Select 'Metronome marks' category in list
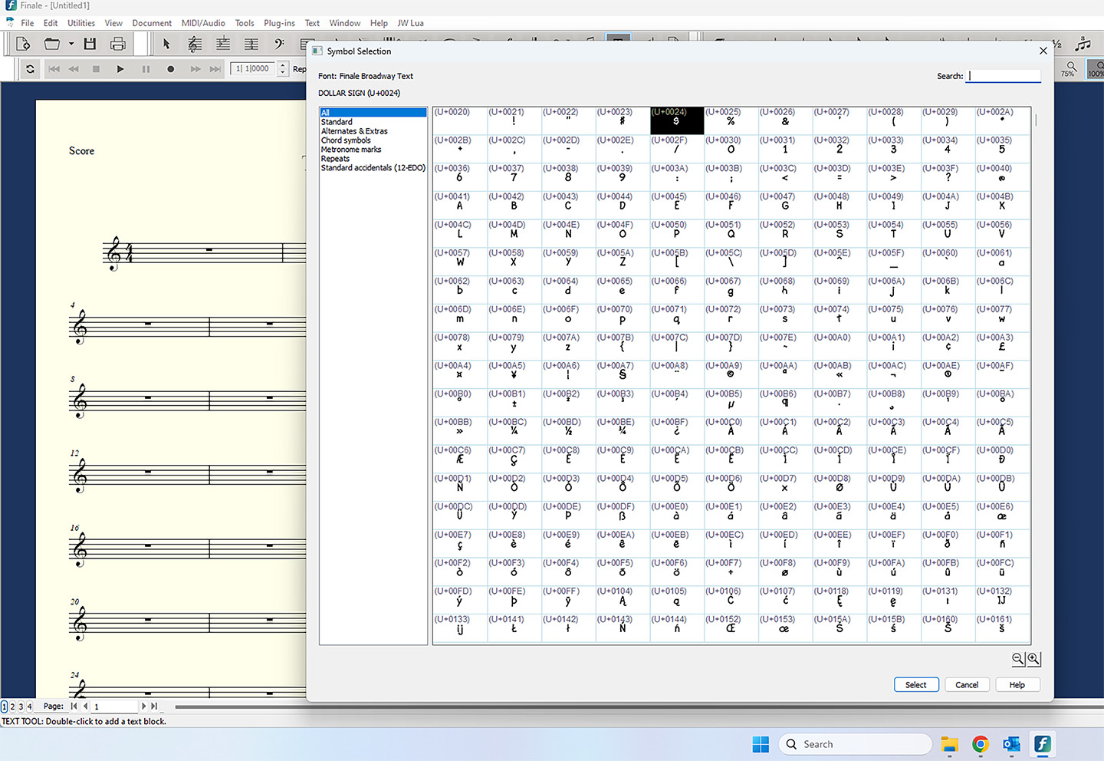The width and height of the screenshot is (1104, 761). click(351, 150)
